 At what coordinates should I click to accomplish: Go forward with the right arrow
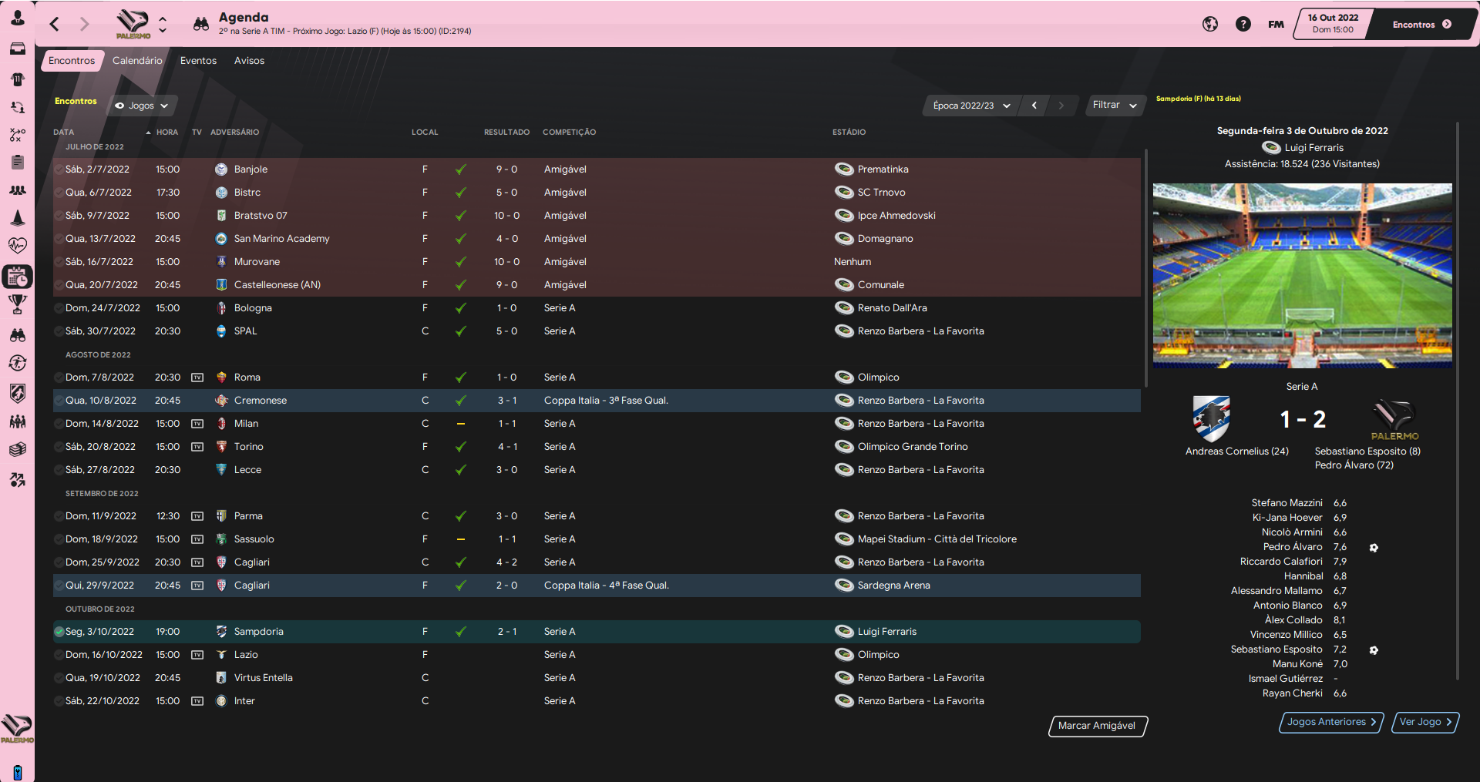pyautogui.click(x=84, y=24)
